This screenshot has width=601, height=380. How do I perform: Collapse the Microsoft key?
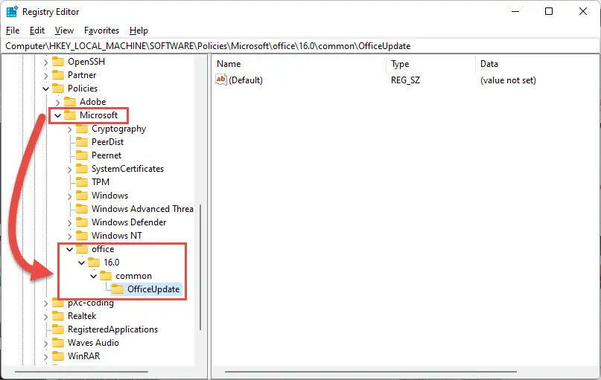57,115
